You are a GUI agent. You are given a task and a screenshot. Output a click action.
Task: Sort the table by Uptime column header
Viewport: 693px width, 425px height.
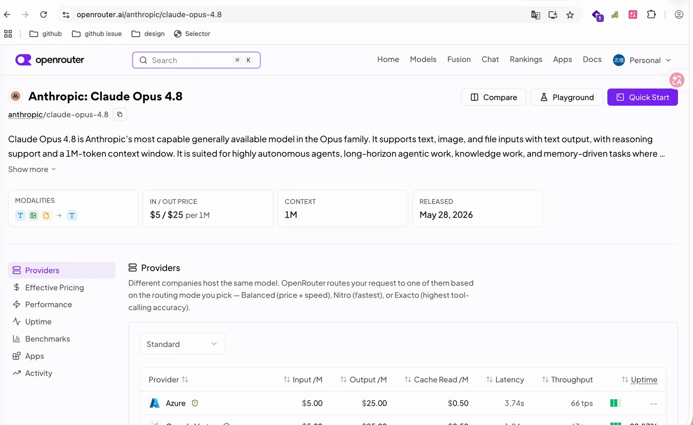pos(640,380)
